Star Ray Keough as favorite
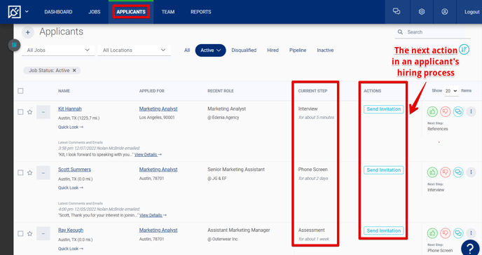The height and width of the screenshot is (255, 482). tap(30, 233)
